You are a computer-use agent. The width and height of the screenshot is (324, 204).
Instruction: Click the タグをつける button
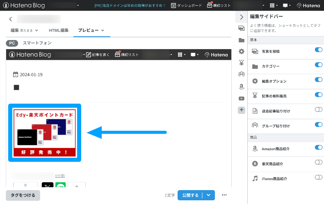(23, 195)
